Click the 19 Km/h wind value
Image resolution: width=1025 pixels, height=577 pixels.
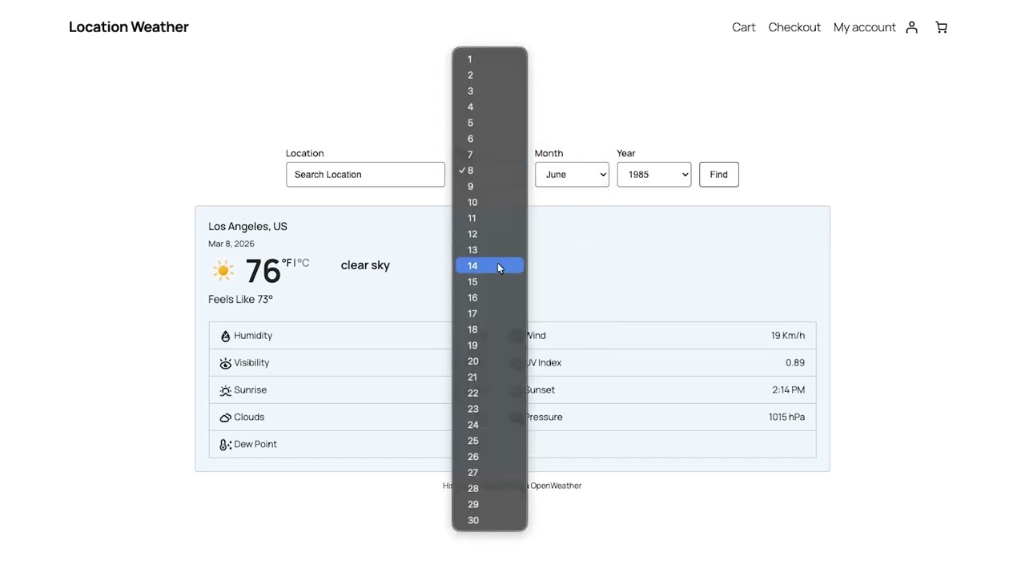pos(788,336)
